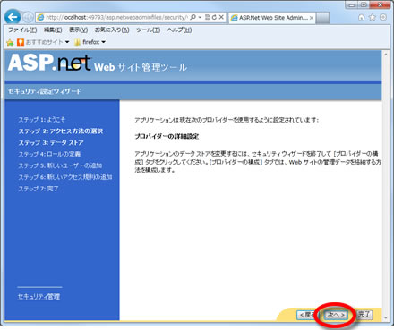Click the add to favorites bar star icon
The width and height of the screenshot is (394, 330).
(x=10, y=42)
